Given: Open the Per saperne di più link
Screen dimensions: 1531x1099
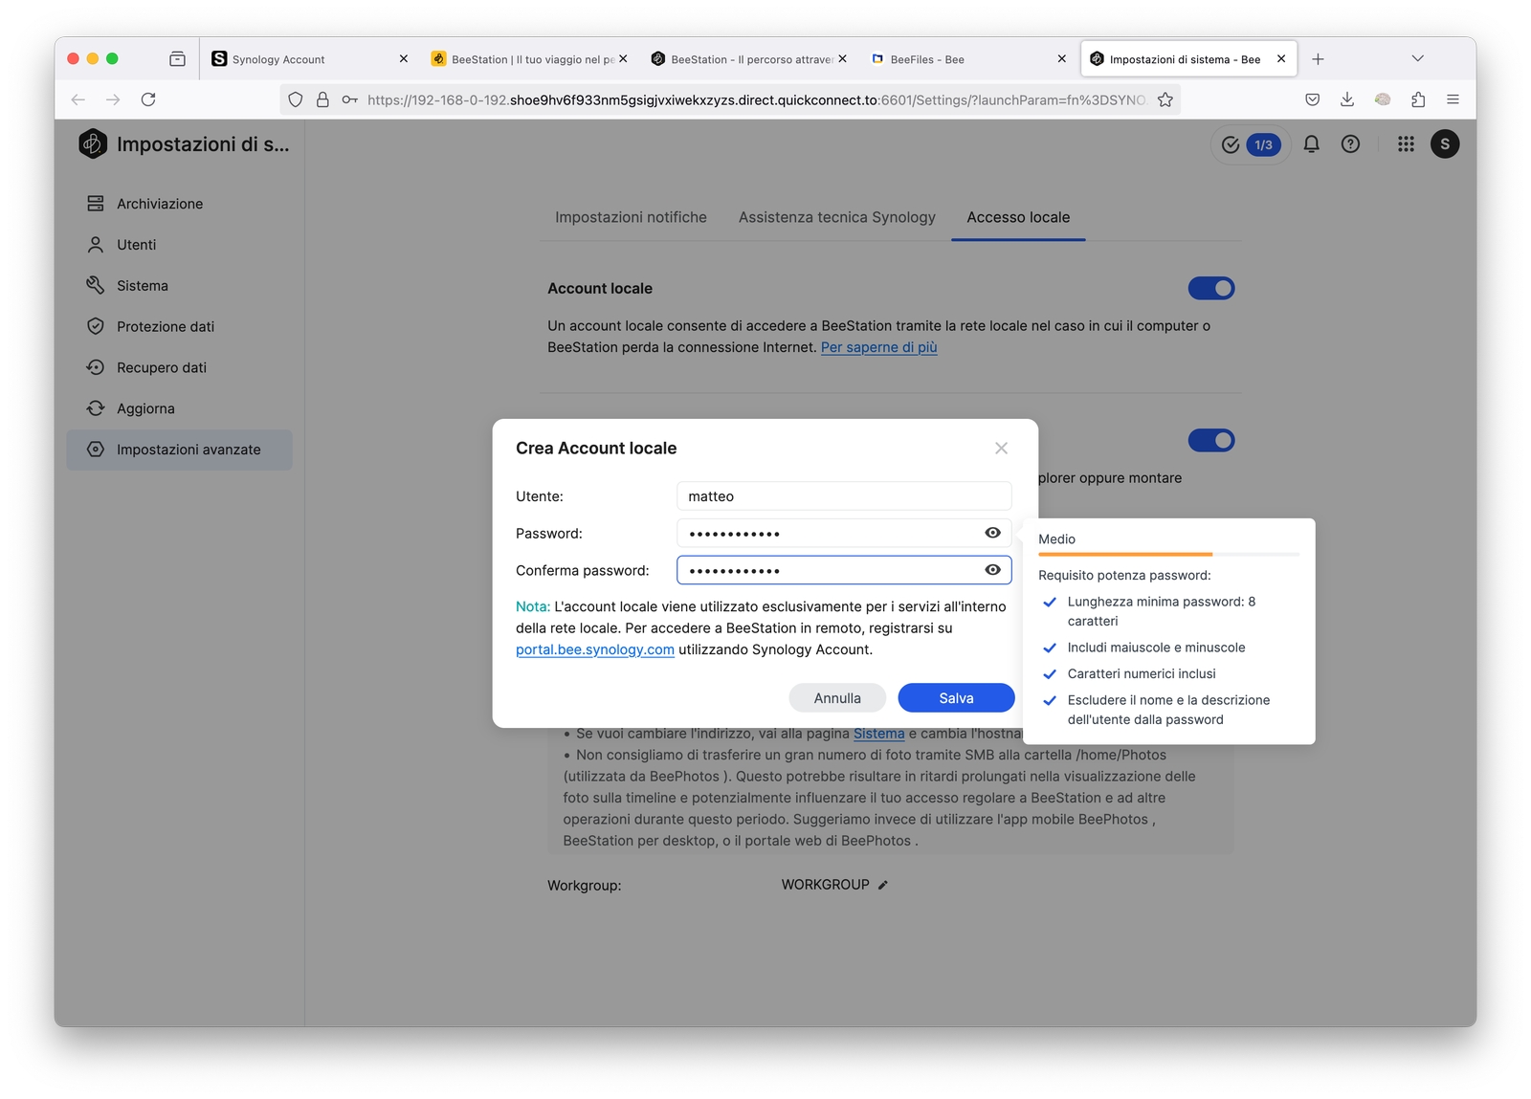Looking at the screenshot, I should click(879, 347).
